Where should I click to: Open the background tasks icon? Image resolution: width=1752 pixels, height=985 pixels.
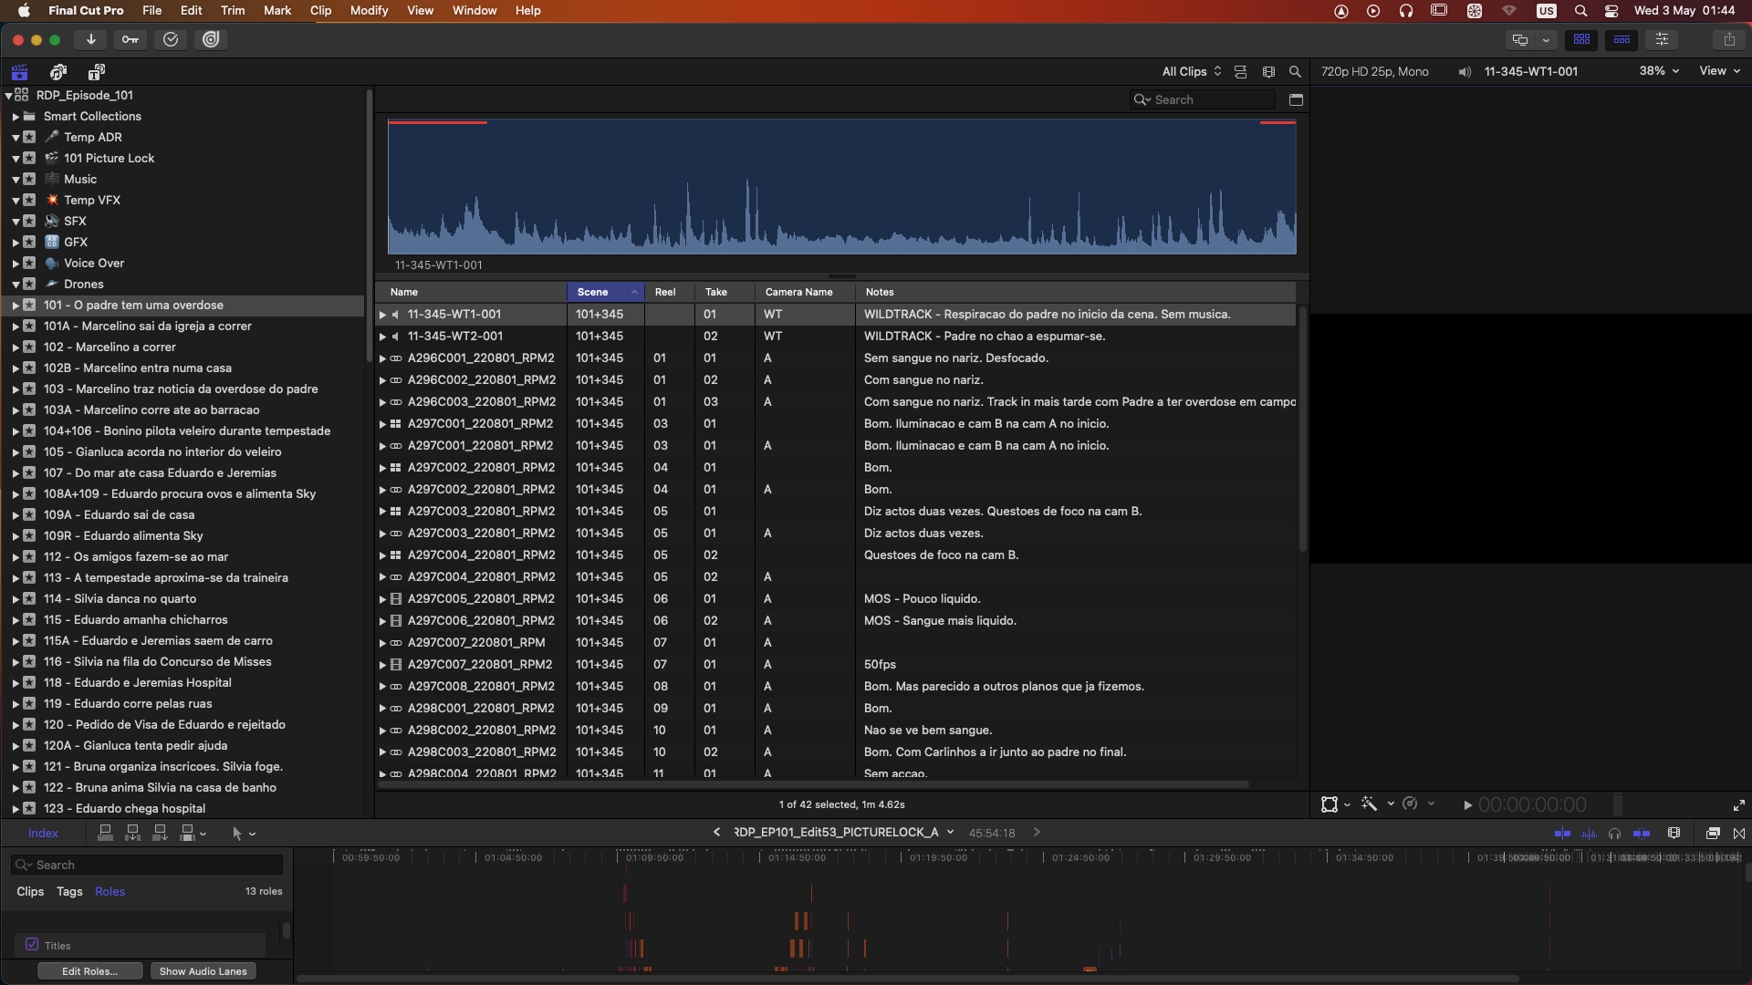[x=171, y=39]
